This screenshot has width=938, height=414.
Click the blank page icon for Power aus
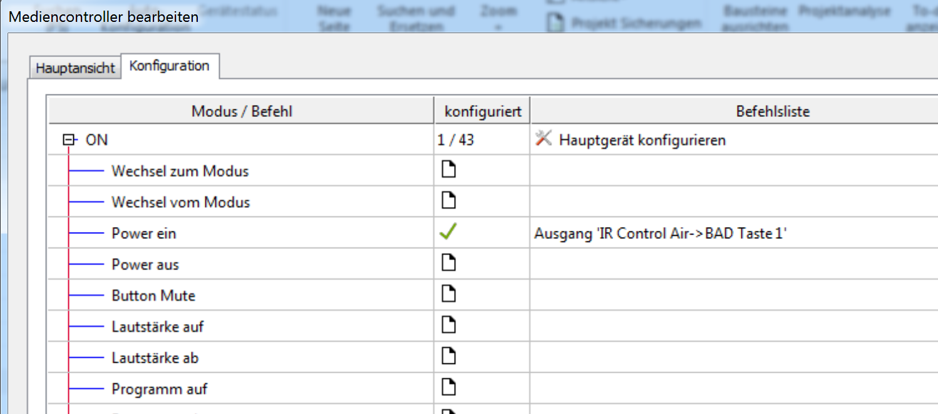448,264
